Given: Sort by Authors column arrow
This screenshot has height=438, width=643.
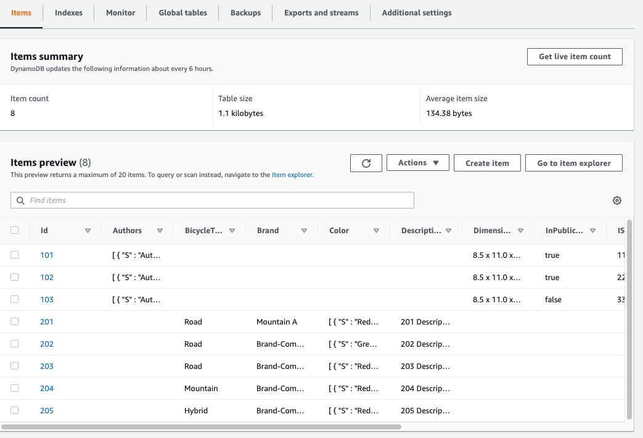Looking at the screenshot, I should (160, 231).
